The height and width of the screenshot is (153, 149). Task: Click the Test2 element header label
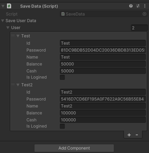(x=27, y=85)
